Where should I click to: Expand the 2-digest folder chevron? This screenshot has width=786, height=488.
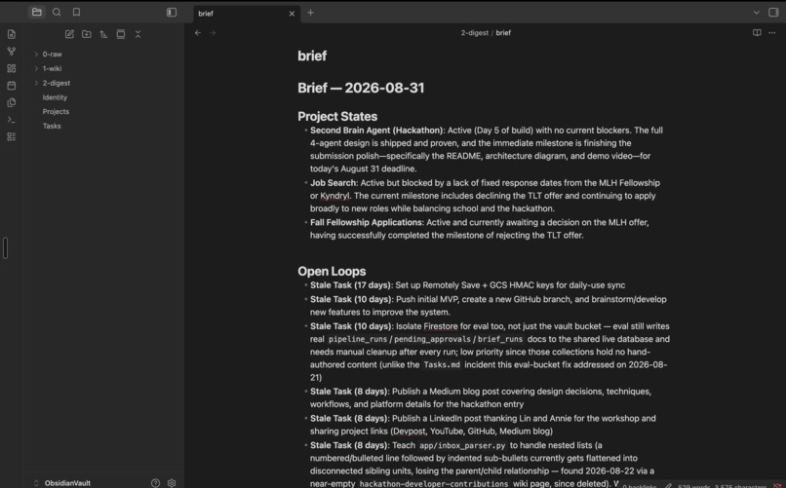(36, 83)
